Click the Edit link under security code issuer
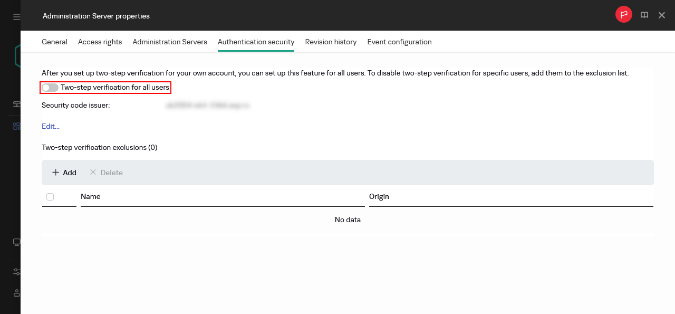Viewport: 675px width, 314px height. click(50, 126)
